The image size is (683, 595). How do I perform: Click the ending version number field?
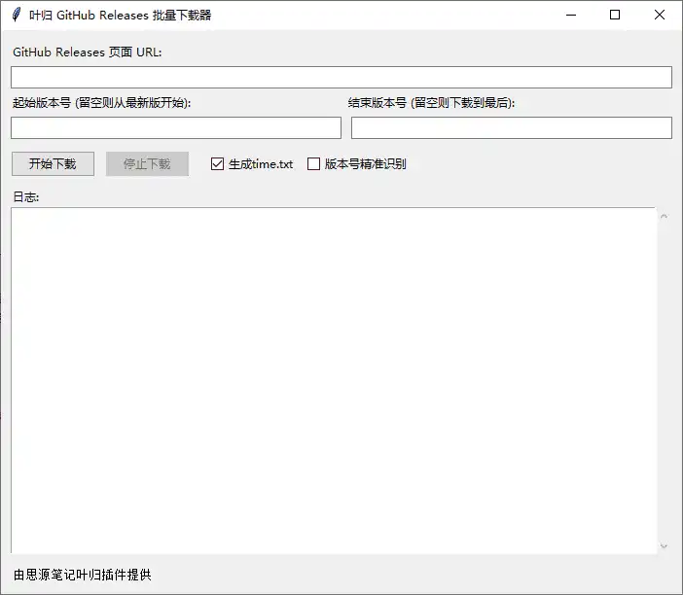(x=512, y=127)
